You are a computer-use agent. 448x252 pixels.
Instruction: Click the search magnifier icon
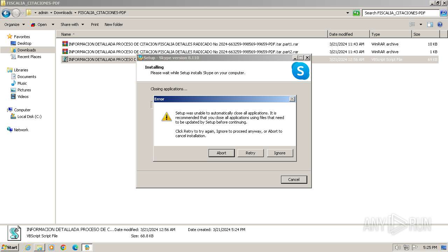tap(443, 13)
